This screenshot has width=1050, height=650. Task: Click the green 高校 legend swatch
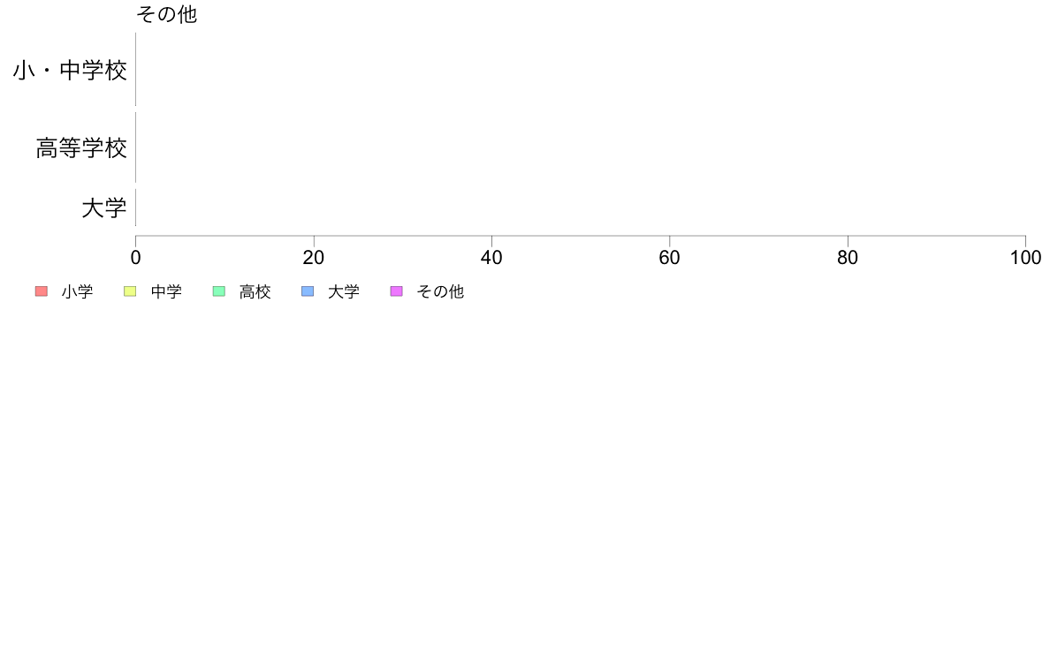coord(219,291)
